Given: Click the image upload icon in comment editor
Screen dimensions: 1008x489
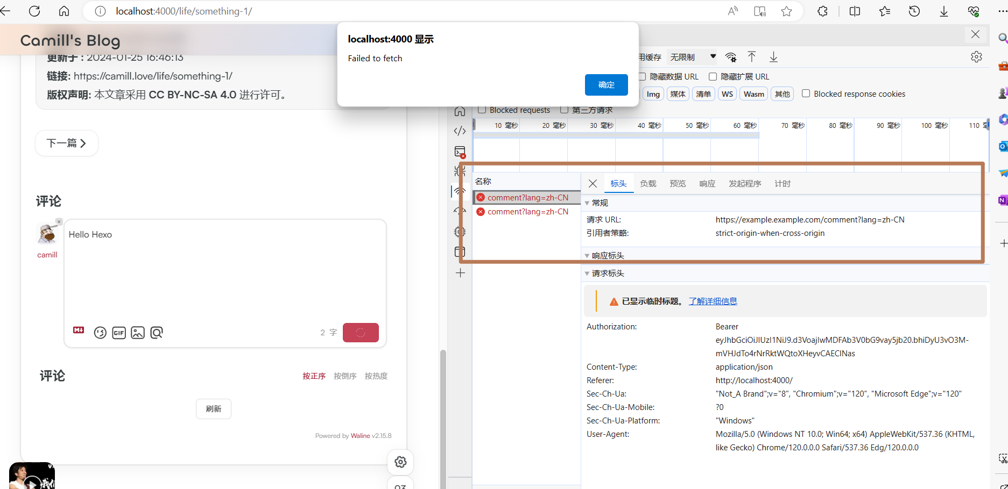Looking at the screenshot, I should [x=138, y=333].
